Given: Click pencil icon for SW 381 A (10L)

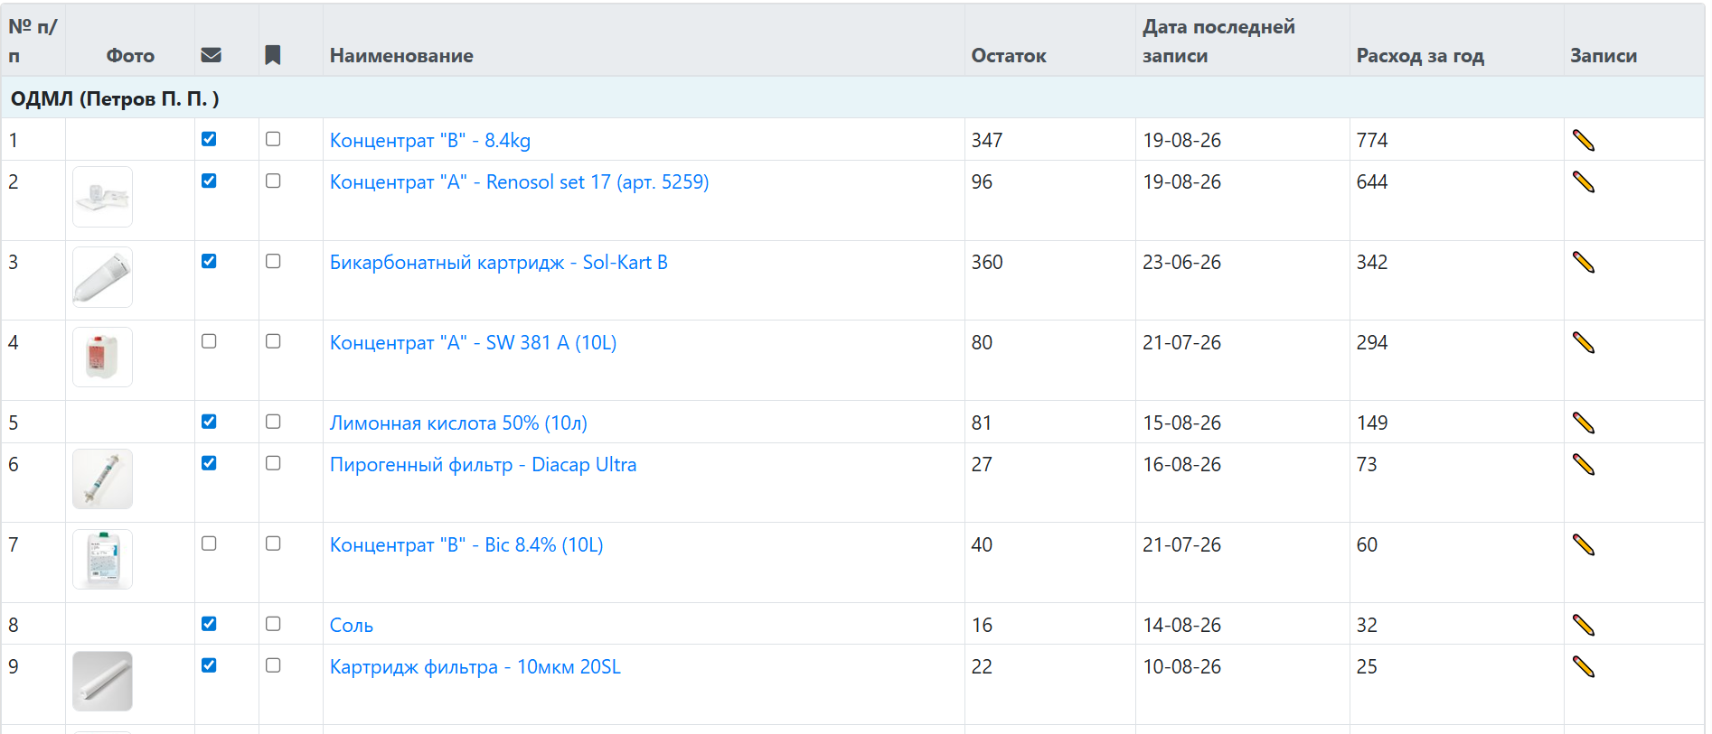Looking at the screenshot, I should click(x=1583, y=342).
